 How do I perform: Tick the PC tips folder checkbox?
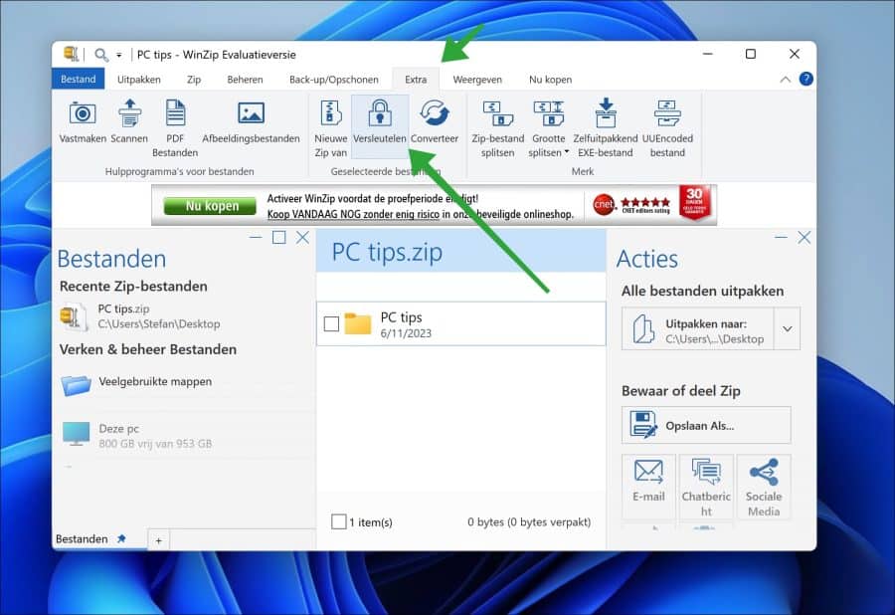tap(331, 323)
